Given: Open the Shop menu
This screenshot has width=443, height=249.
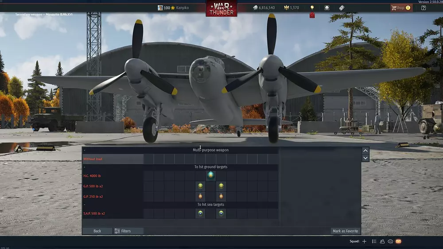Looking at the screenshot, I should coord(400,8).
